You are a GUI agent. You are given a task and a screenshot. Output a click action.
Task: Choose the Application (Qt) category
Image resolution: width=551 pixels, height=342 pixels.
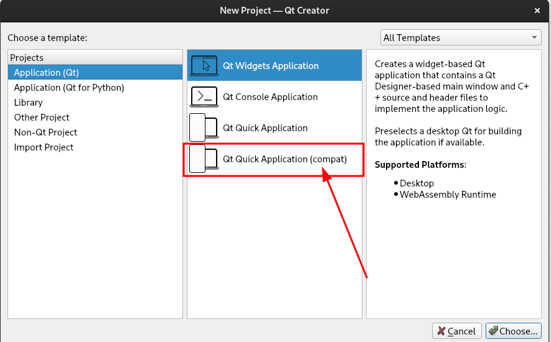(95, 72)
